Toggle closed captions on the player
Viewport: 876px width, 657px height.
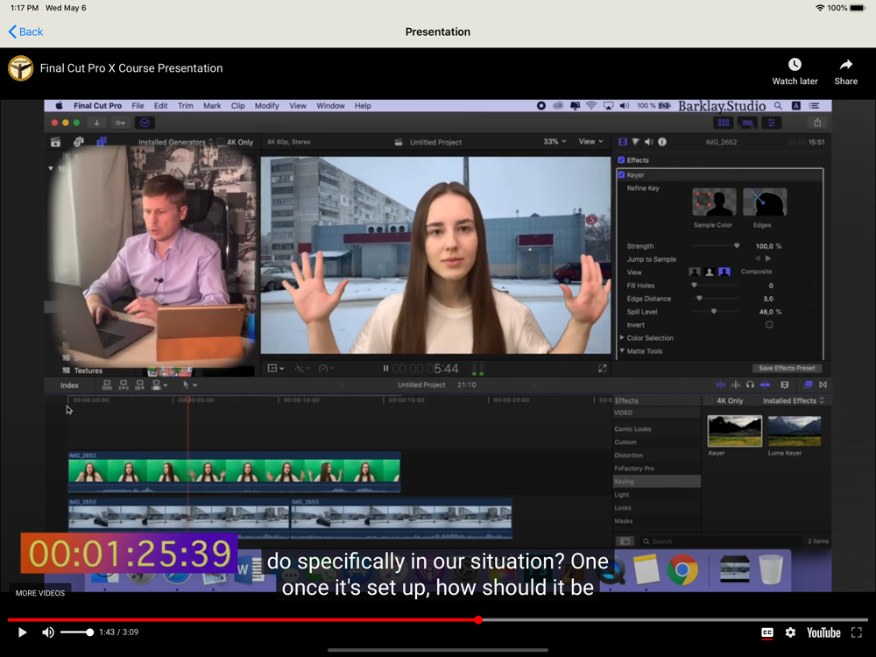[767, 632]
